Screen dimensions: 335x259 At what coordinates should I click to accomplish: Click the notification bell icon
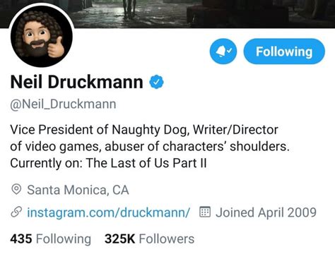tap(223, 52)
